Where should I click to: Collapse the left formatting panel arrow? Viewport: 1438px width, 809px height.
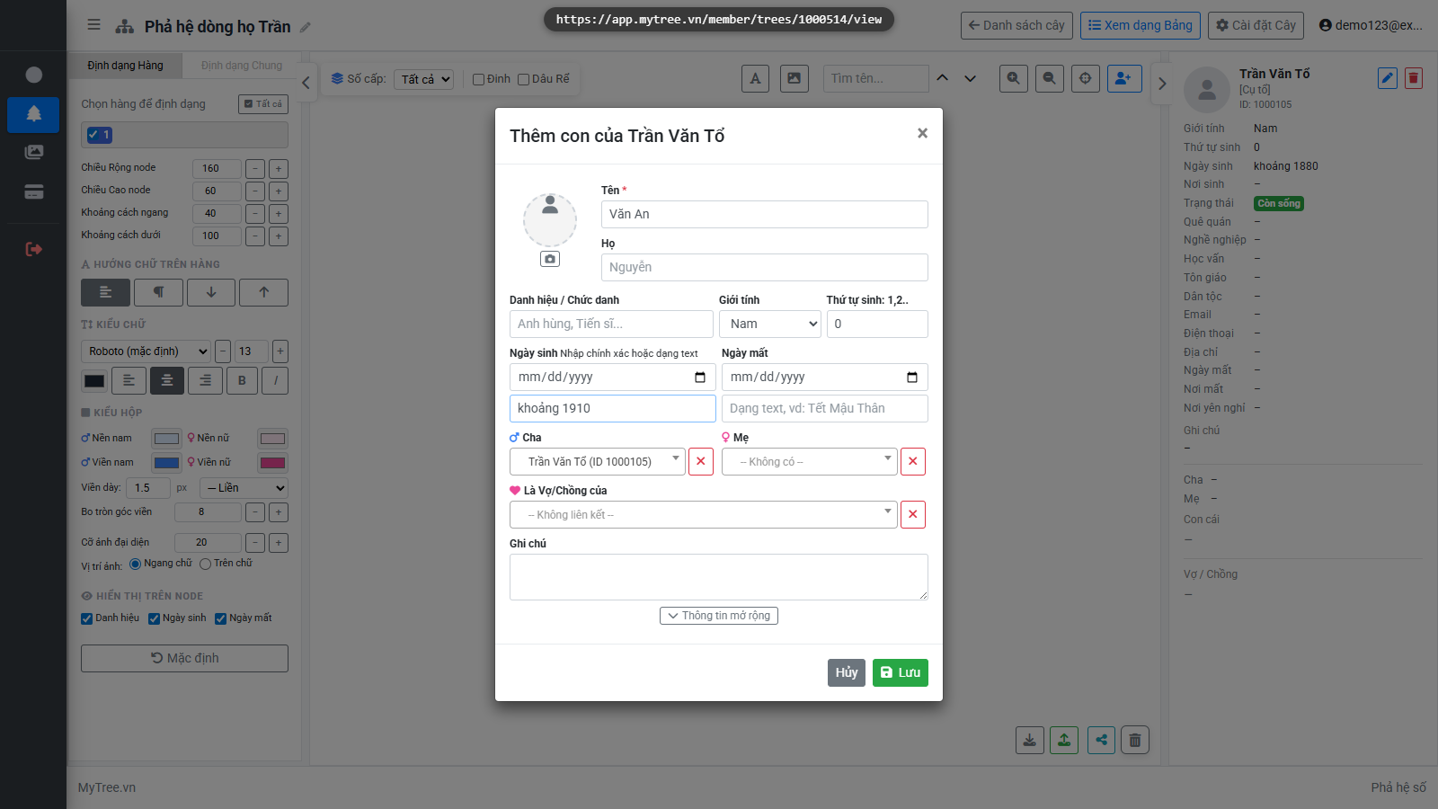(306, 83)
